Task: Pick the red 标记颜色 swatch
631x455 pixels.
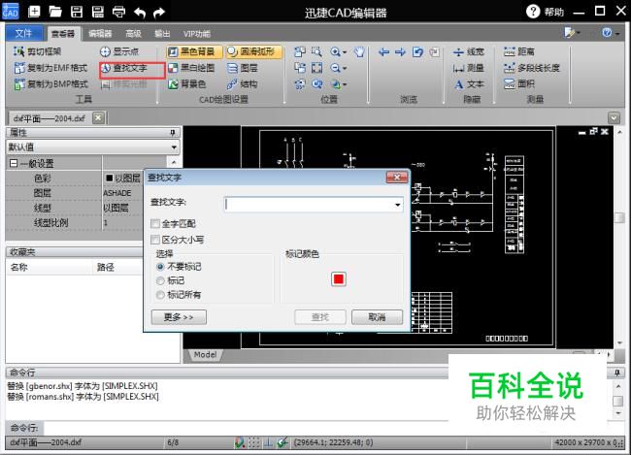Action: click(x=339, y=278)
